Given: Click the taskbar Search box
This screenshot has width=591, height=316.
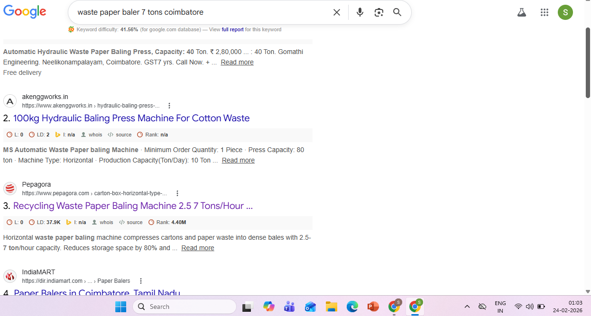Looking at the screenshot, I should pos(184,307).
